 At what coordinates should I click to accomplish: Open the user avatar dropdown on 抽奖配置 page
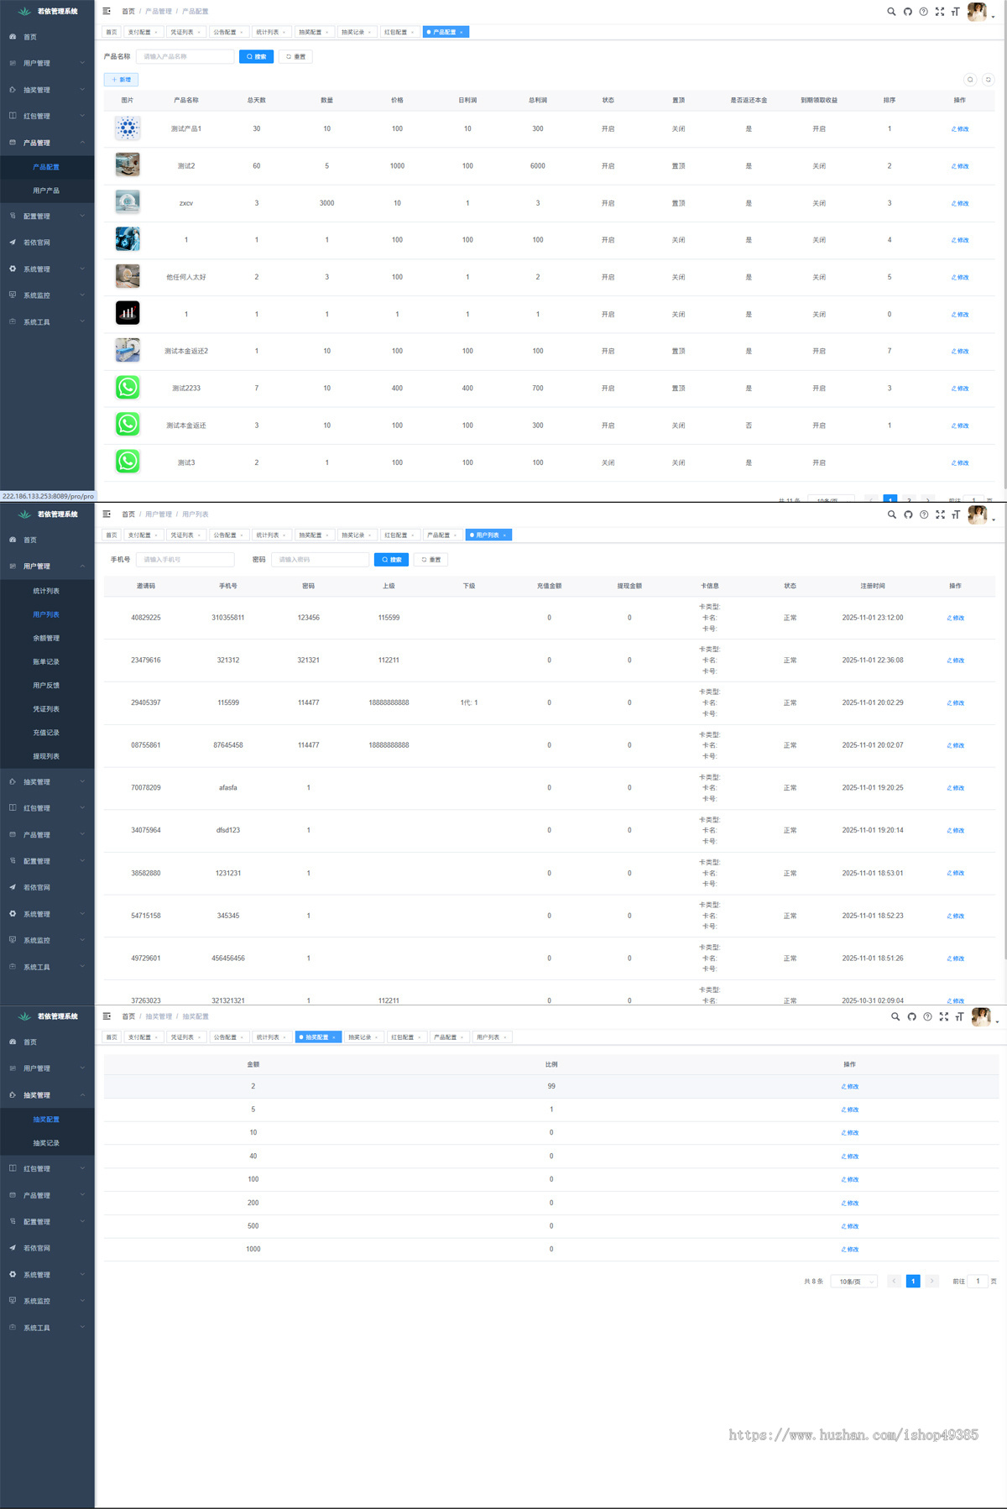pos(984,1017)
